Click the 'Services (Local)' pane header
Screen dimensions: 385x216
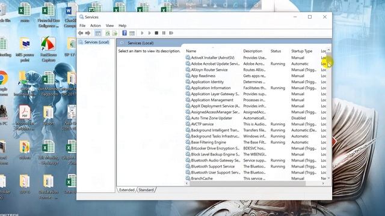(140, 43)
